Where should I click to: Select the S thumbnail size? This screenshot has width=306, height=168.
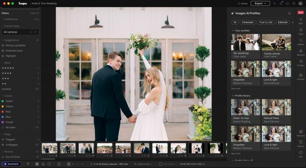[x=68, y=164]
